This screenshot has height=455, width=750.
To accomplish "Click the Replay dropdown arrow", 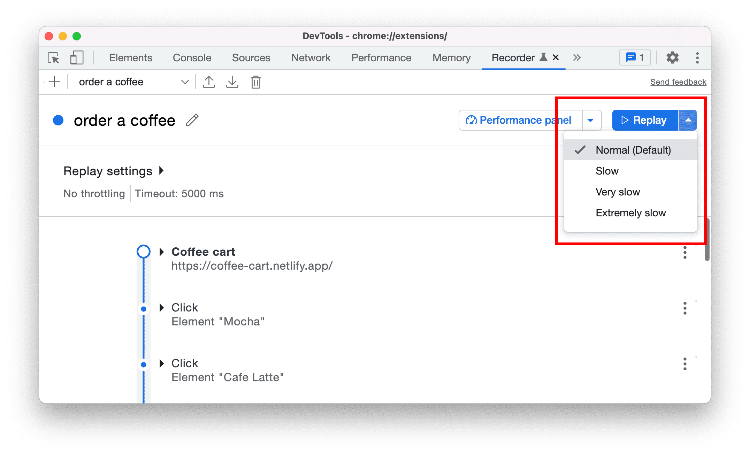I will click(688, 119).
